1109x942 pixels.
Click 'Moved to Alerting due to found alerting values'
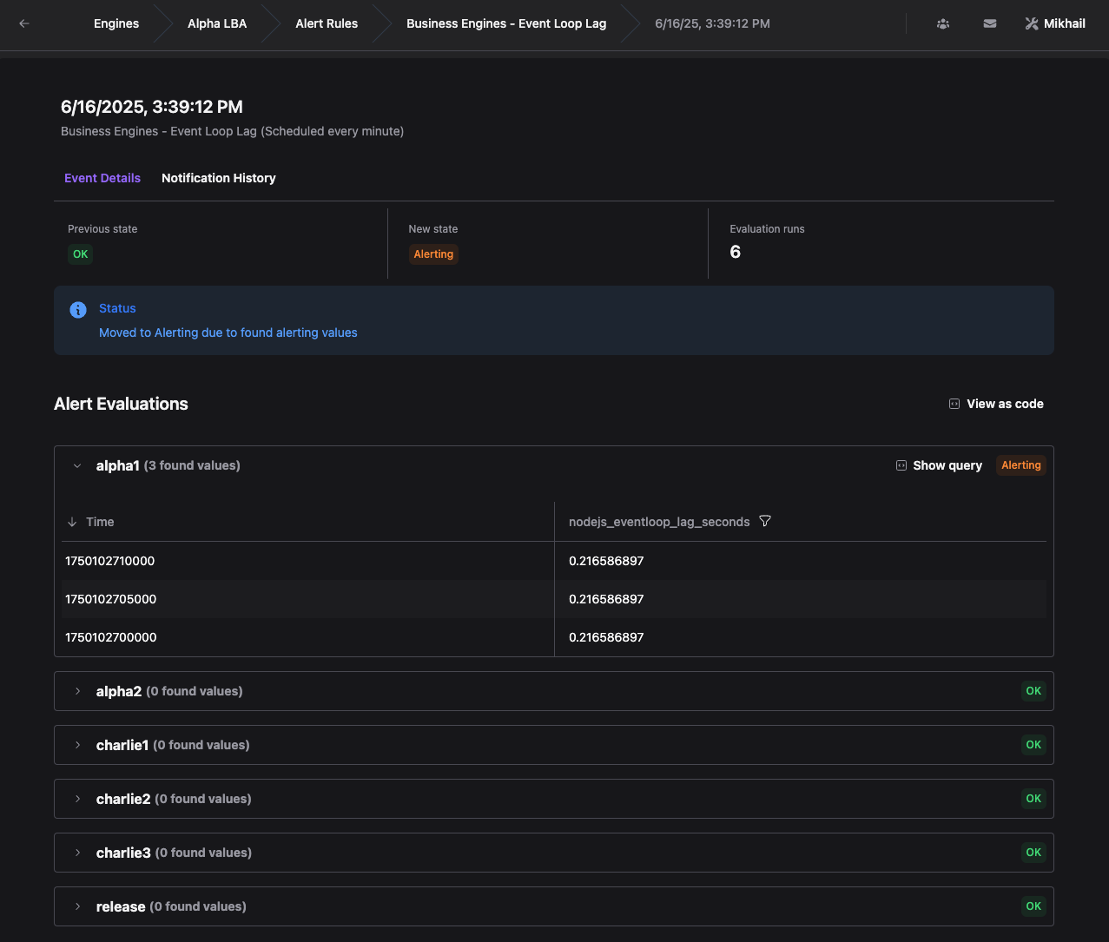pyautogui.click(x=228, y=333)
